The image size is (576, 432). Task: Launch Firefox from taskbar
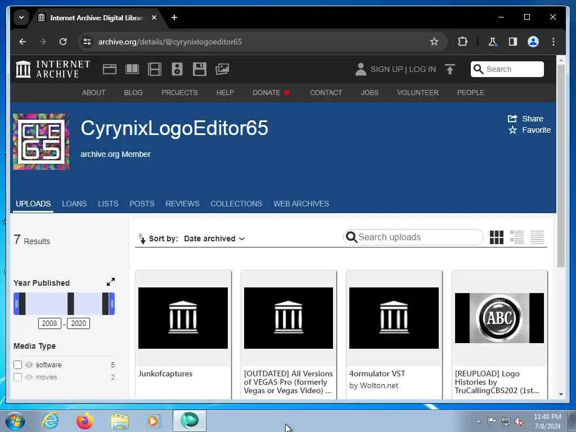click(x=84, y=421)
